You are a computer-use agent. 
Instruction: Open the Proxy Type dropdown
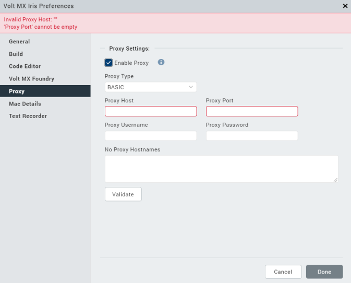[150, 87]
